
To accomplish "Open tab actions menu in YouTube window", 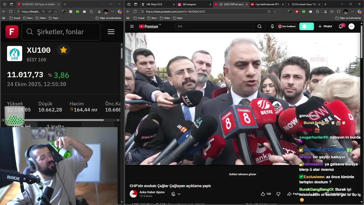I will coord(136,4).
